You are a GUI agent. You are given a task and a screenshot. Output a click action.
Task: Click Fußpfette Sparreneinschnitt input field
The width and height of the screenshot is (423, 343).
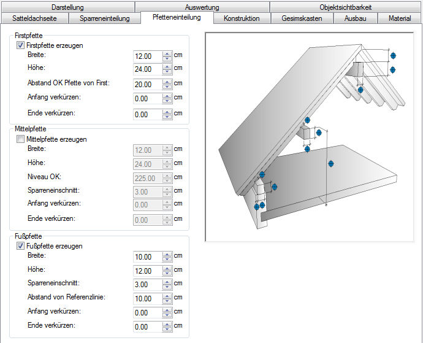148,284
